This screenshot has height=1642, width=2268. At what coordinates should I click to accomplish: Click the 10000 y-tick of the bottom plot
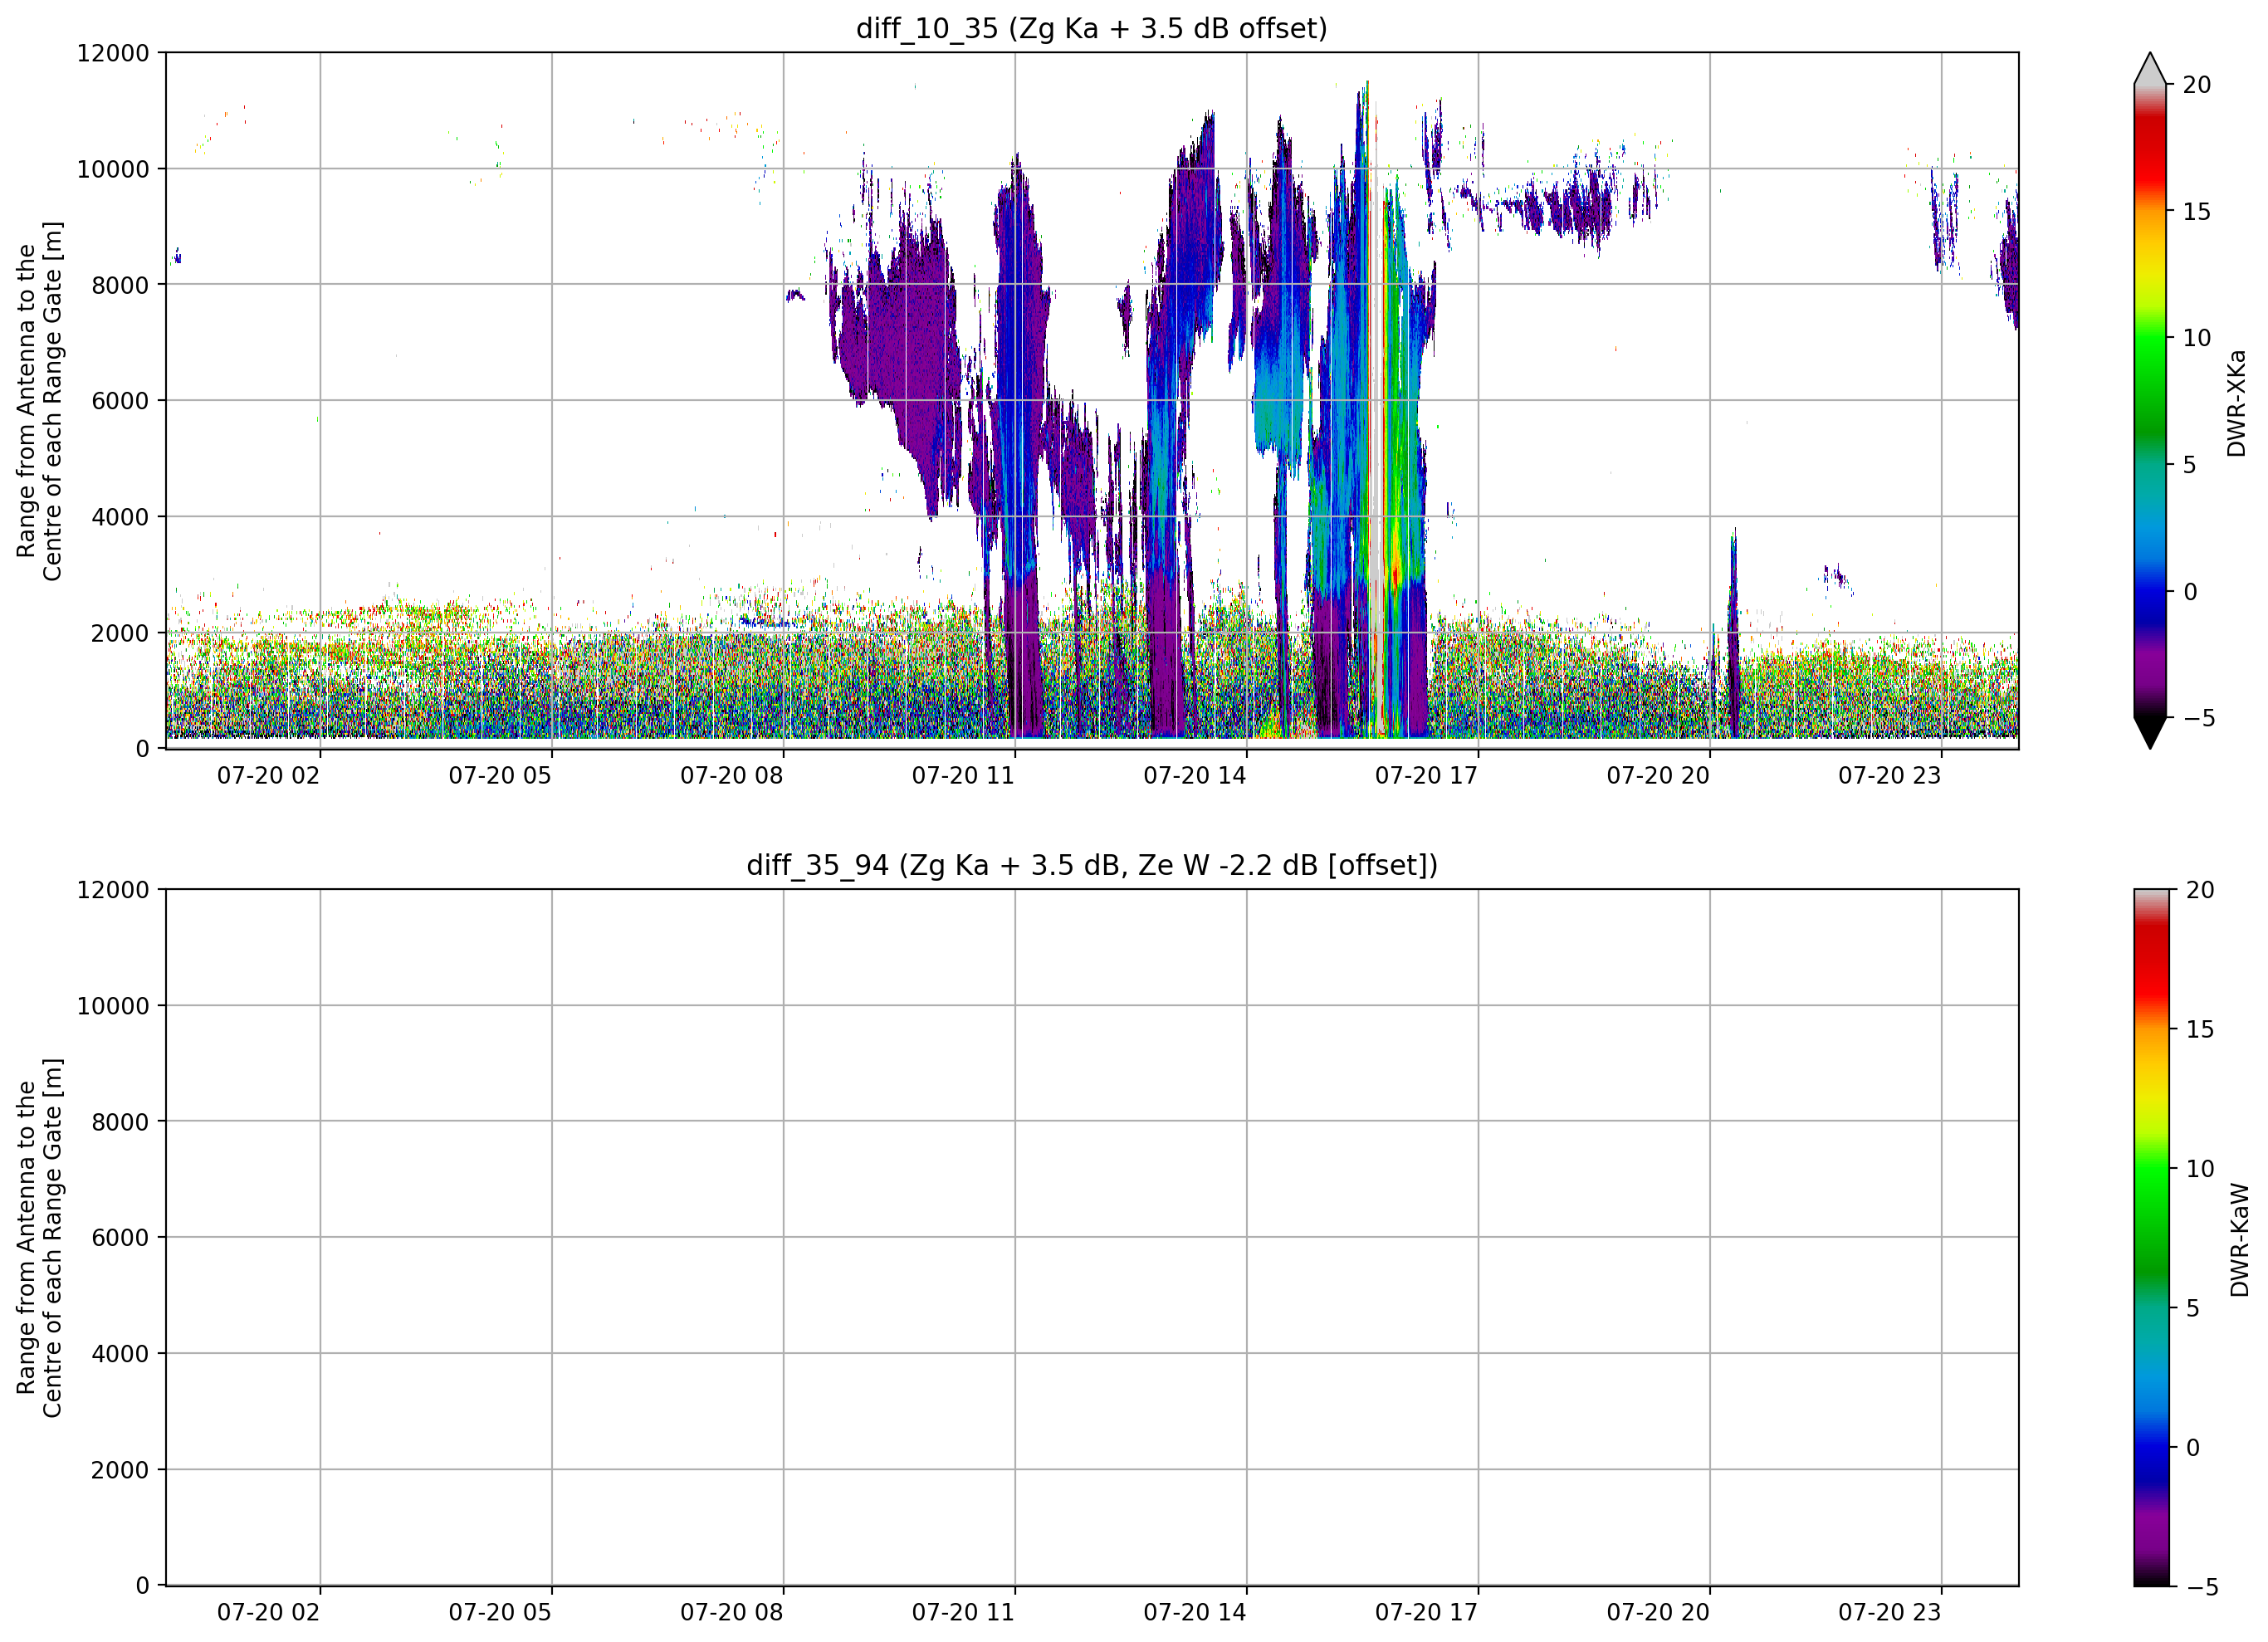tap(113, 1006)
